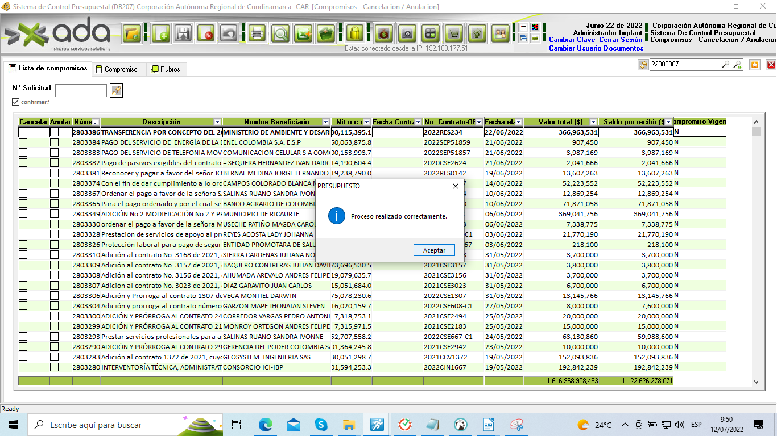The image size is (777, 436).
Task: Open Nombre Beneficiario column filter dropdown
Action: pyautogui.click(x=325, y=122)
